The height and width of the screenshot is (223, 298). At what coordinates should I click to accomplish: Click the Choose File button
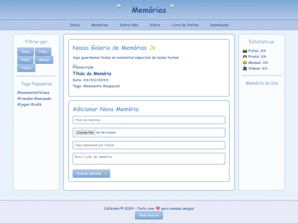point(85,133)
